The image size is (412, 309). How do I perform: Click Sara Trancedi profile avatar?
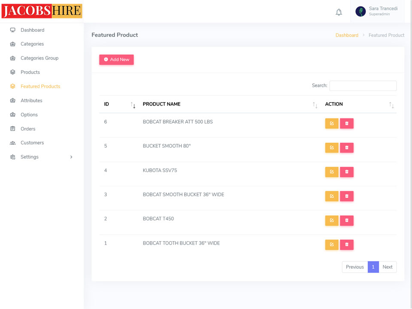pyautogui.click(x=360, y=12)
